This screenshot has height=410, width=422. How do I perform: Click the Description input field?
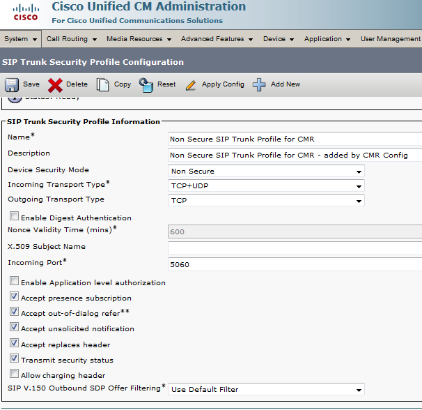[x=295, y=155]
